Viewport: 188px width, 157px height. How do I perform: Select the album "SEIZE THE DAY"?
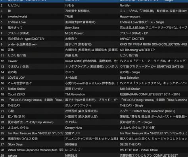click(130, 144)
